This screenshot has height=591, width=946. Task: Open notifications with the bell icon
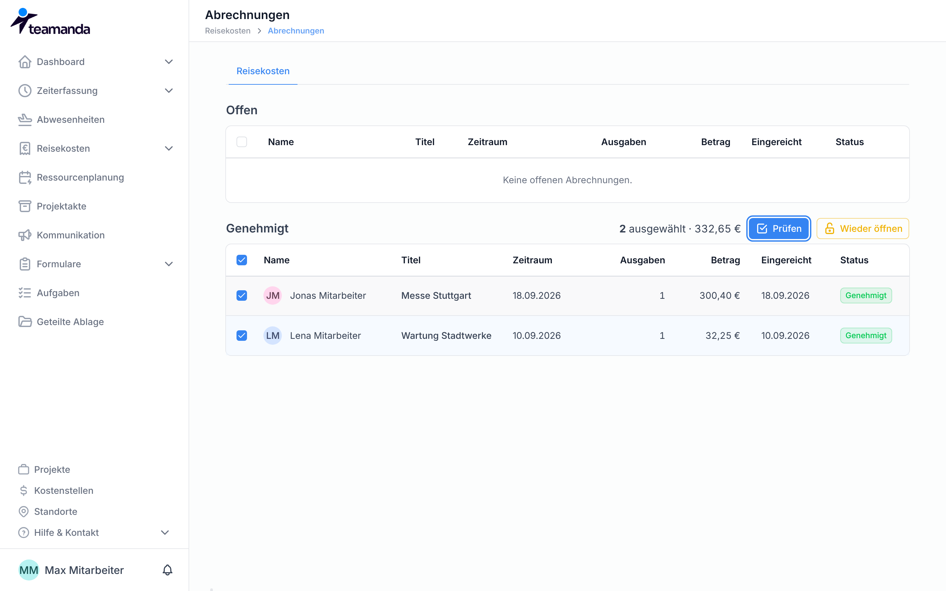pos(167,570)
